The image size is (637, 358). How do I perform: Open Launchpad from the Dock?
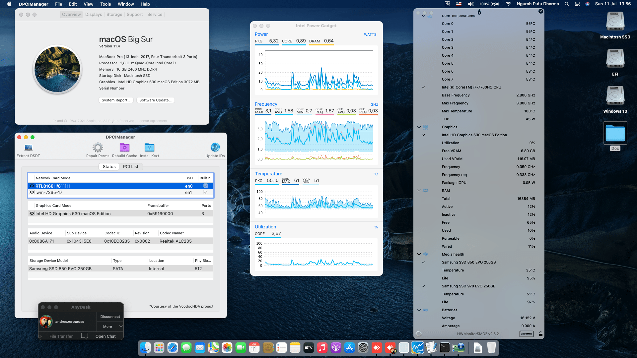(x=159, y=347)
